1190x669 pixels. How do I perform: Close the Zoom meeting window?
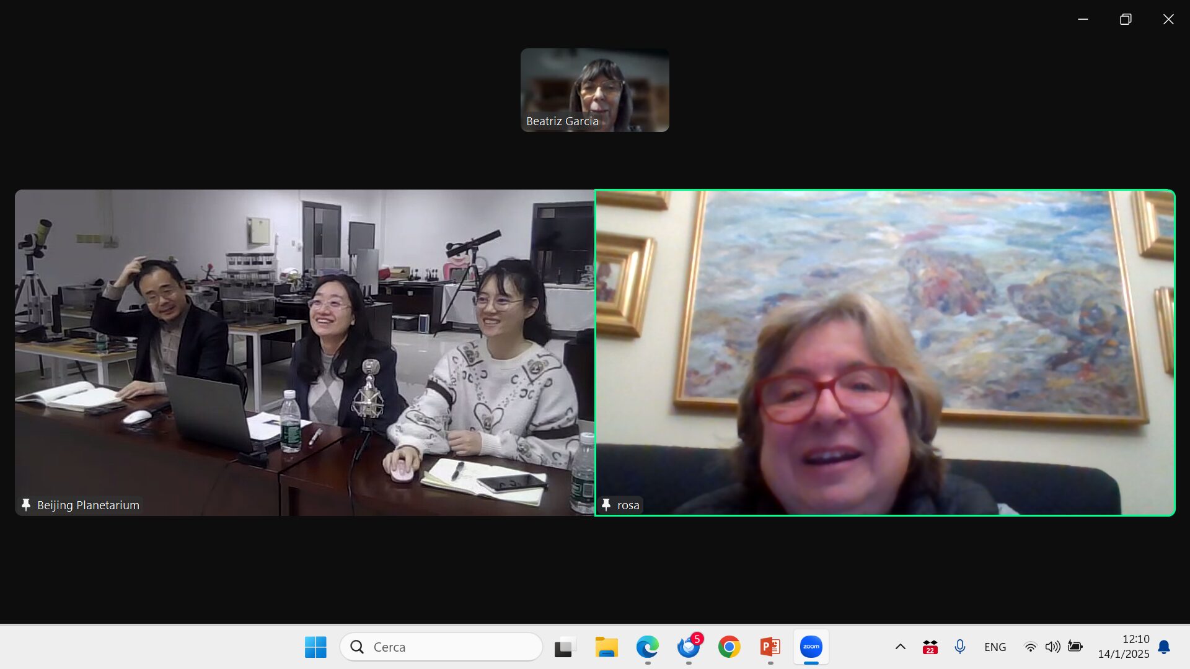click(x=1168, y=19)
